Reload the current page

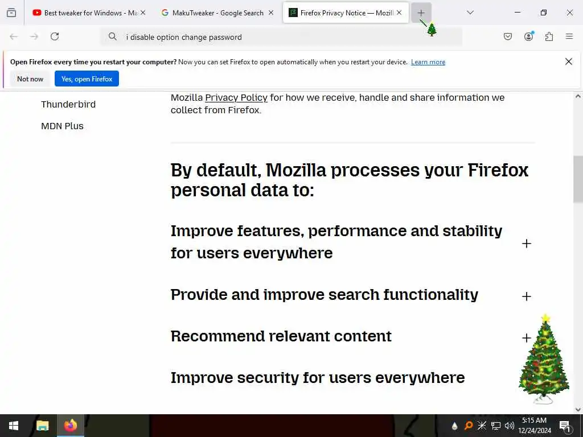point(55,36)
